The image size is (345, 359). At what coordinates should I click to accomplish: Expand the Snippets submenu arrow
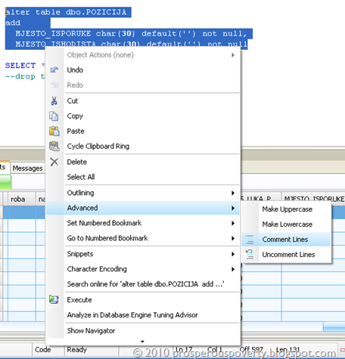(x=233, y=254)
